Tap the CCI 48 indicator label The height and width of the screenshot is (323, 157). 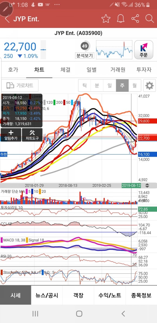pyautogui.click(x=6, y=224)
